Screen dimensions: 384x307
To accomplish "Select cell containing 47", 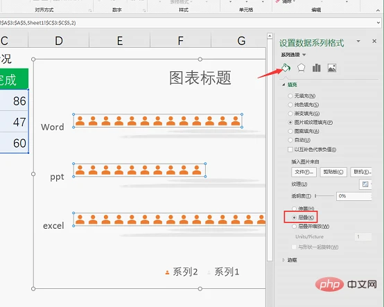I will click(x=14, y=121).
